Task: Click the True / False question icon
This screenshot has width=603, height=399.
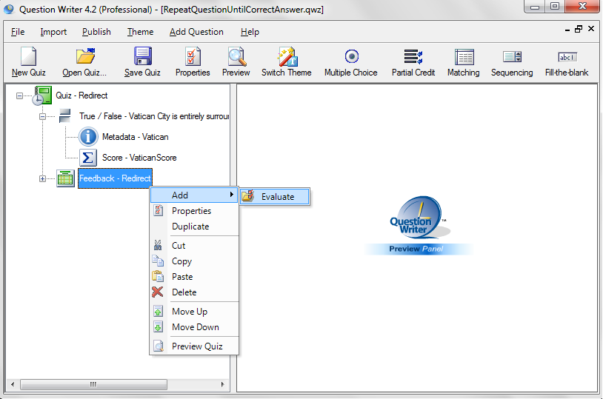Action: tap(64, 115)
